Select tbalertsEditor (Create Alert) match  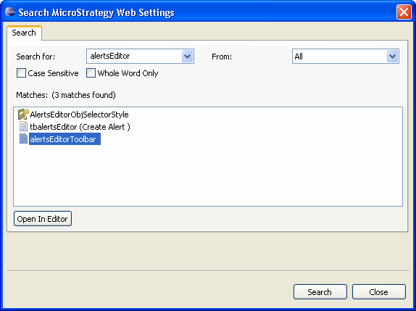(x=80, y=127)
